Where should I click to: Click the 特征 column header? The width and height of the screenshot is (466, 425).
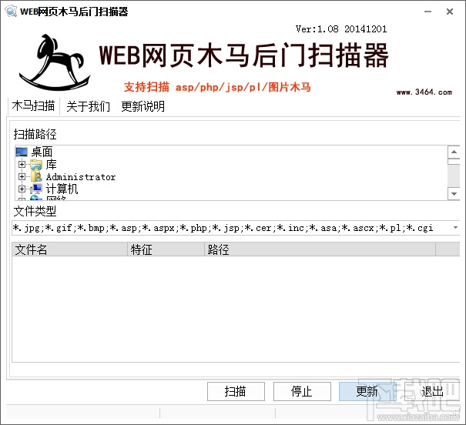pyautogui.click(x=166, y=249)
